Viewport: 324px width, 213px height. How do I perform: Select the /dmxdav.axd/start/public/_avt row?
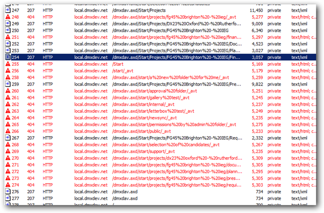click(x=142, y=131)
